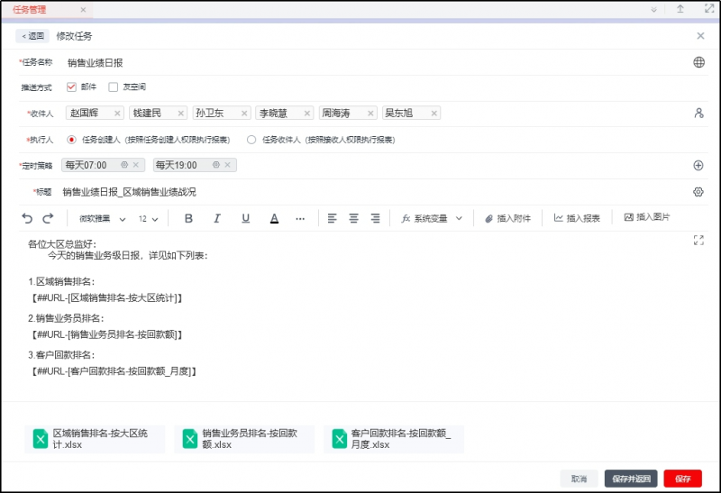721x493 pixels.
Task: Open recipient picker person icon
Action: [x=698, y=114]
